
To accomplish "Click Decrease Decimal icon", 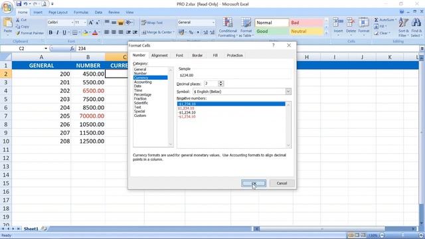I will pyautogui.click(x=212, y=33).
